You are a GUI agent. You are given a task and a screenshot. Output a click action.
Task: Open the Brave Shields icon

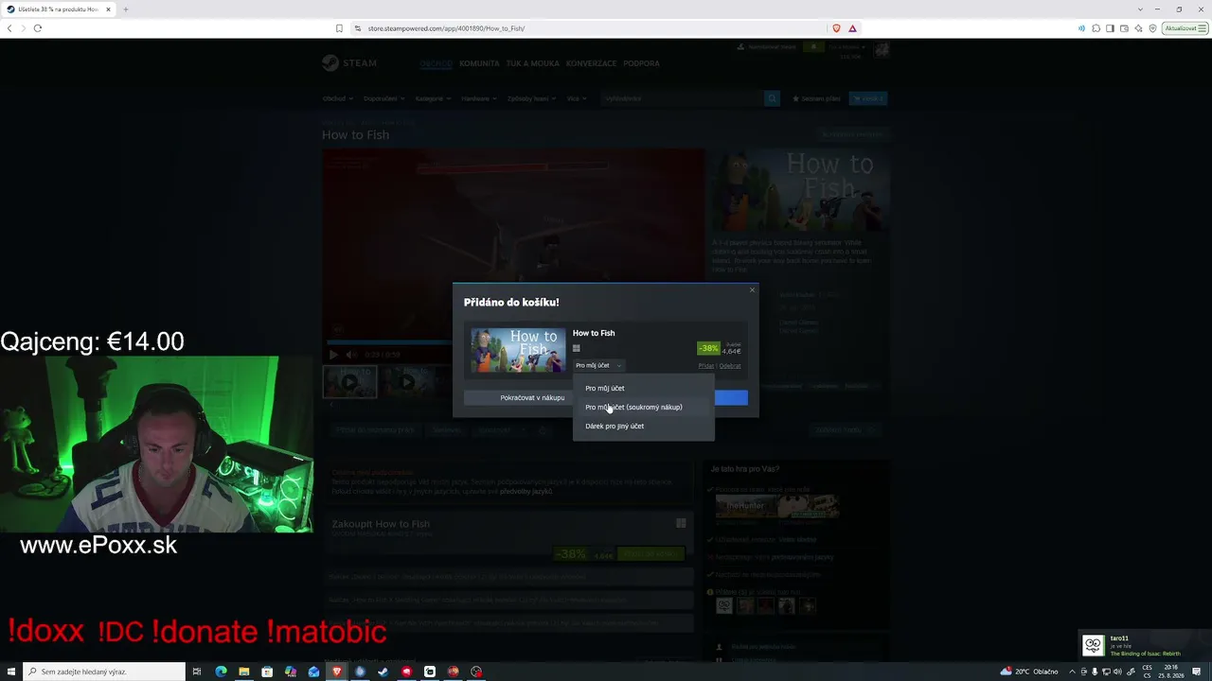(x=836, y=28)
